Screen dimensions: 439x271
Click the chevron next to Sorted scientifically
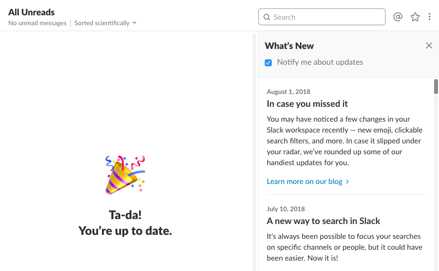pos(135,23)
